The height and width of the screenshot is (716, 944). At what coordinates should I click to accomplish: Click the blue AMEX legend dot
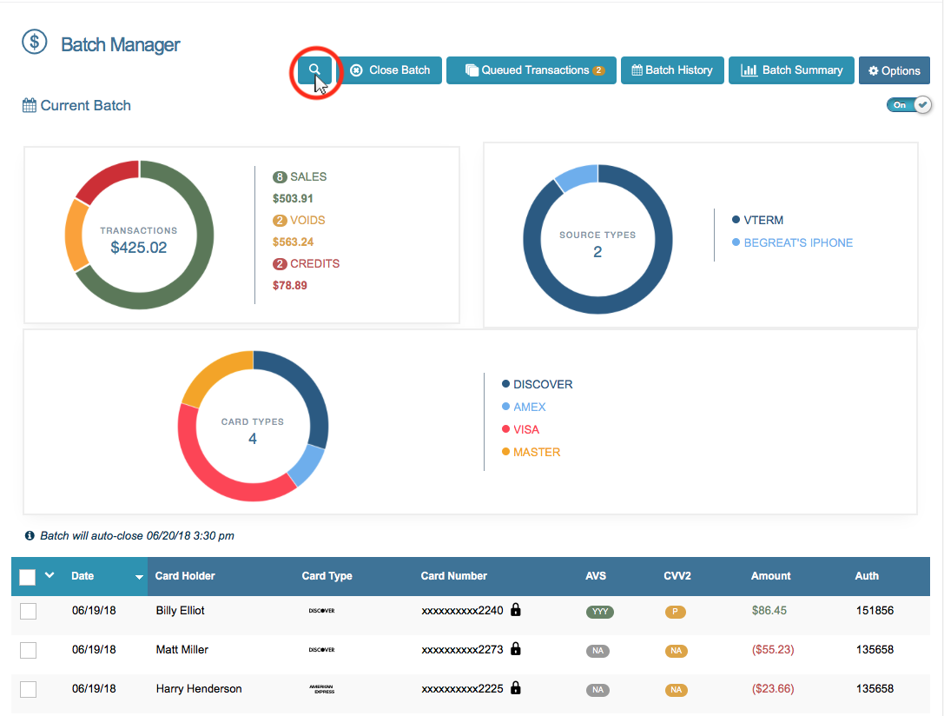506,407
